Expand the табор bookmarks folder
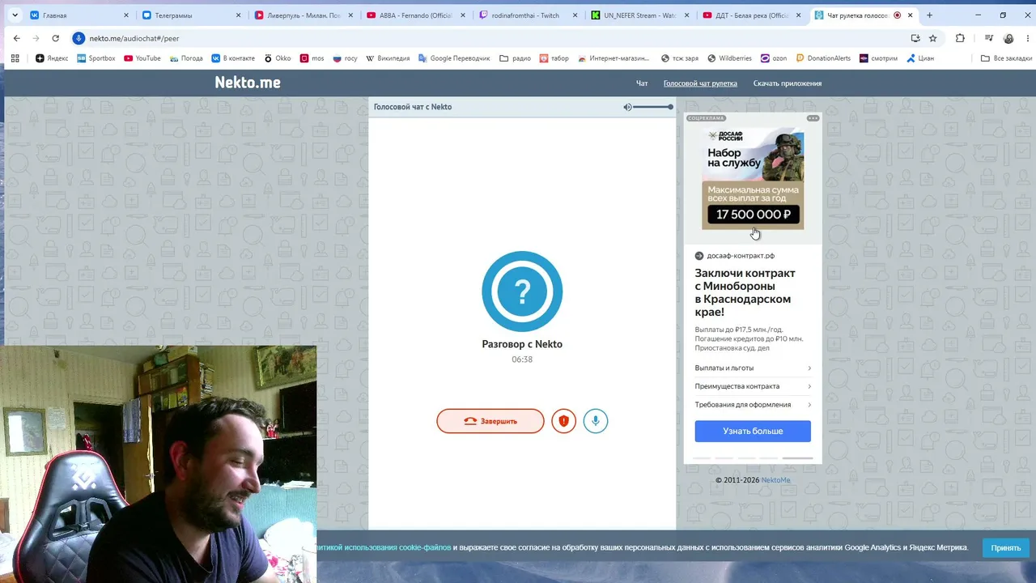1036x583 pixels. click(554, 58)
